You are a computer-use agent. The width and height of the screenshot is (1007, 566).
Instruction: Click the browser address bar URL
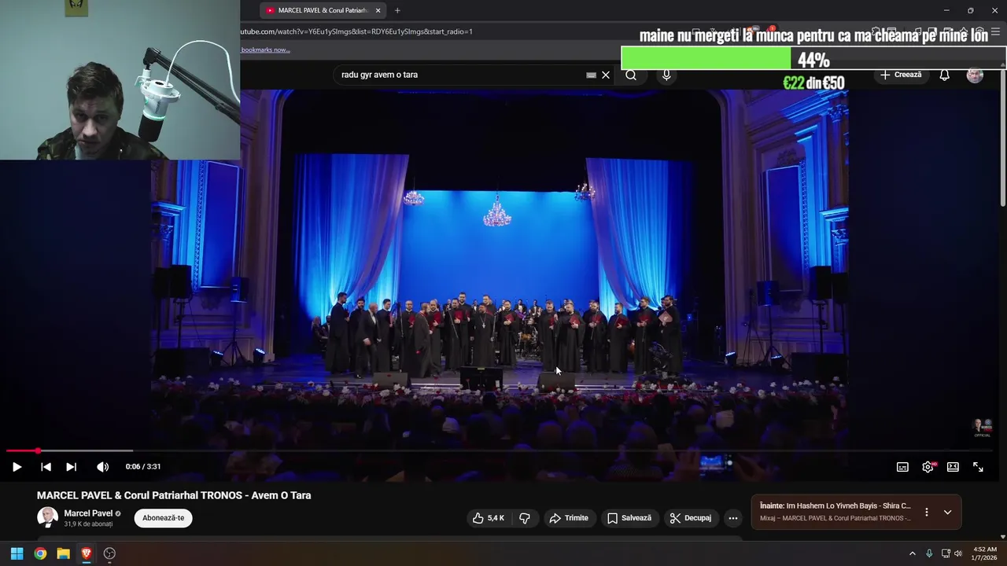[x=356, y=31]
